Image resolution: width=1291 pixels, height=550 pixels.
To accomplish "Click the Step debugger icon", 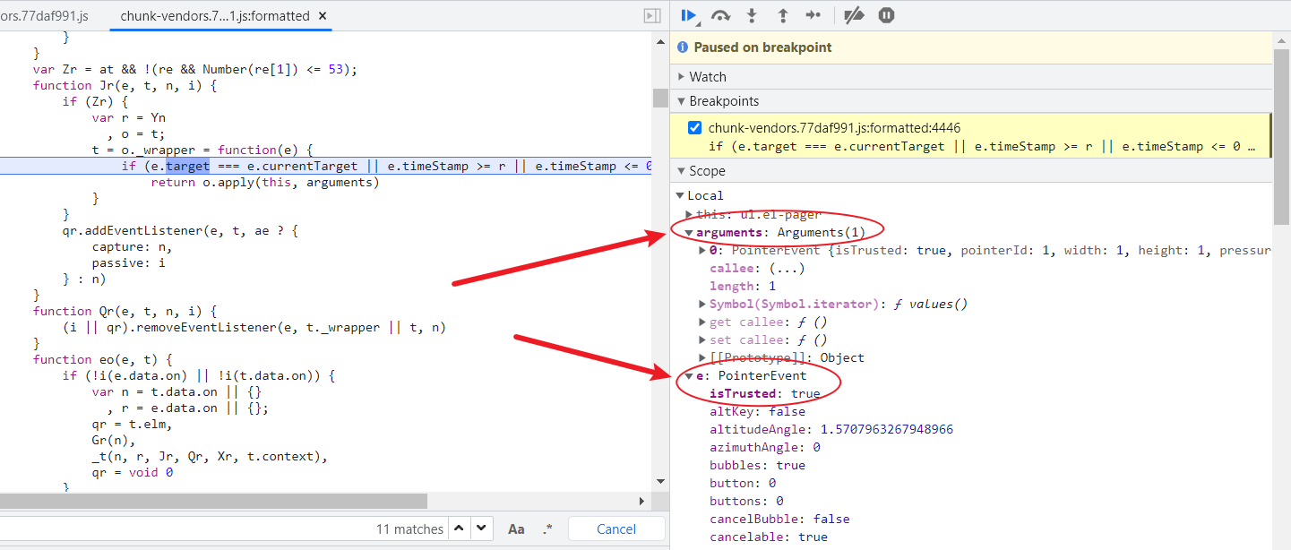I will coord(813,15).
